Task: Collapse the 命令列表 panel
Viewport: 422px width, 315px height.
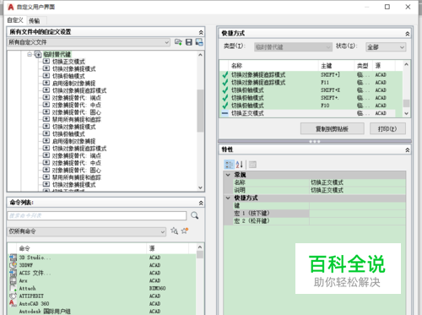Action: [x=201, y=203]
